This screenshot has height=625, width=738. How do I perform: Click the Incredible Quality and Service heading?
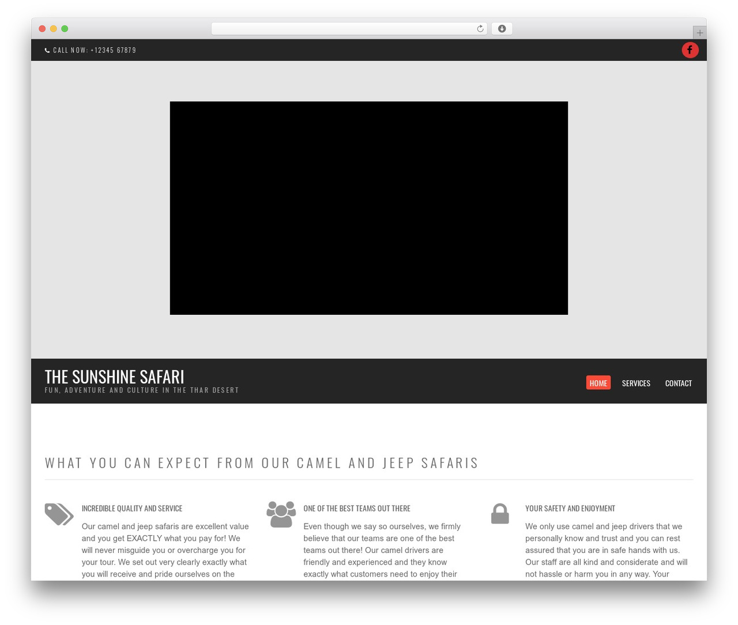coord(132,508)
